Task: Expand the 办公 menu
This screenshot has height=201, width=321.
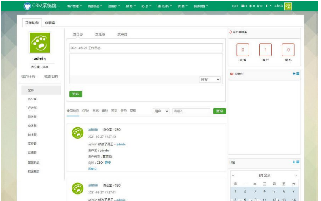Action: pyautogui.click(x=147, y=6)
